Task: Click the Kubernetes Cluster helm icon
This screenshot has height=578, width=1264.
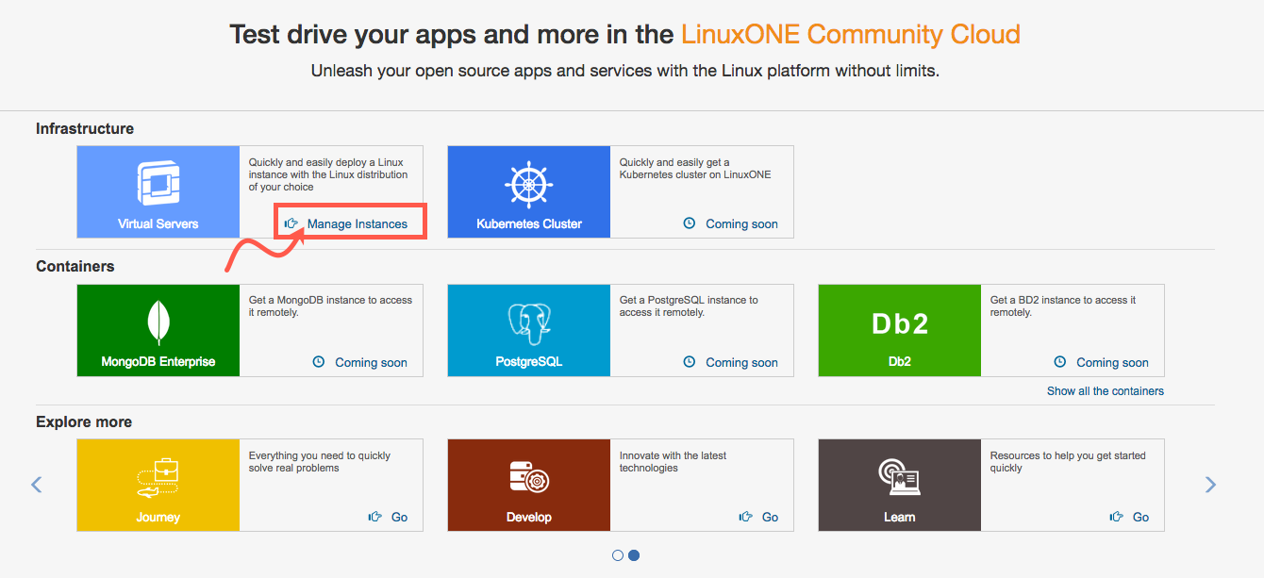Action: tap(528, 183)
